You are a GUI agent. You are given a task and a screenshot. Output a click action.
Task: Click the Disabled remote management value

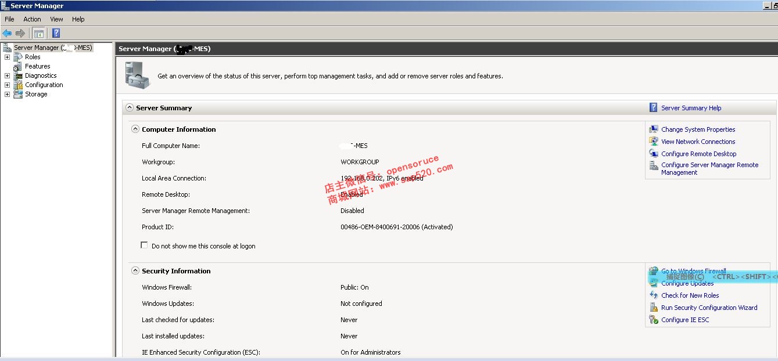coord(352,211)
